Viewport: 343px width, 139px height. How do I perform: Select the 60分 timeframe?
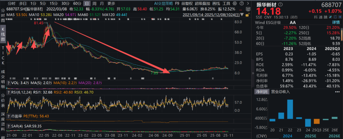click(77, 3)
